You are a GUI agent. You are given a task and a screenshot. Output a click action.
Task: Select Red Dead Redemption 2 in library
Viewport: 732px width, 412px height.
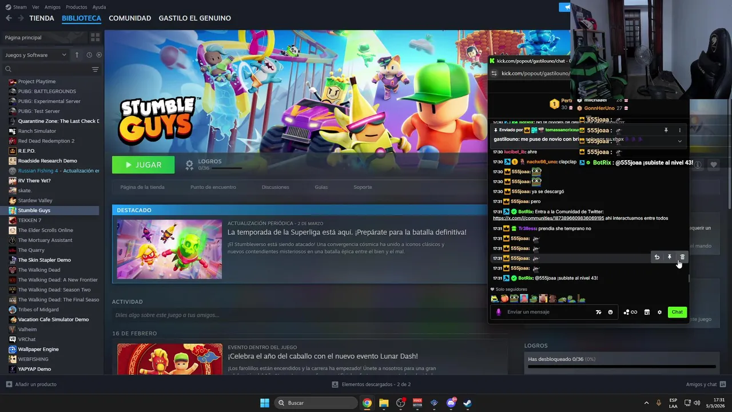46,141
